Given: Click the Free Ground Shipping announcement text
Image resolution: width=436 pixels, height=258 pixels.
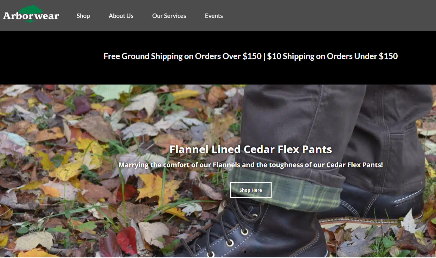Looking at the screenshot, I should [x=182, y=56].
